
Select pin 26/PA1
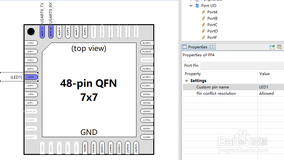pos(147,129)
